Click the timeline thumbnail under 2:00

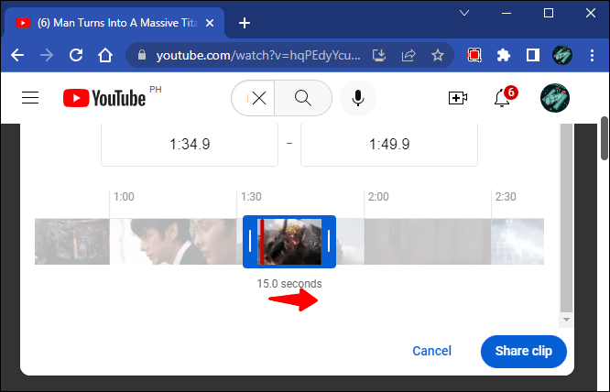428,242
